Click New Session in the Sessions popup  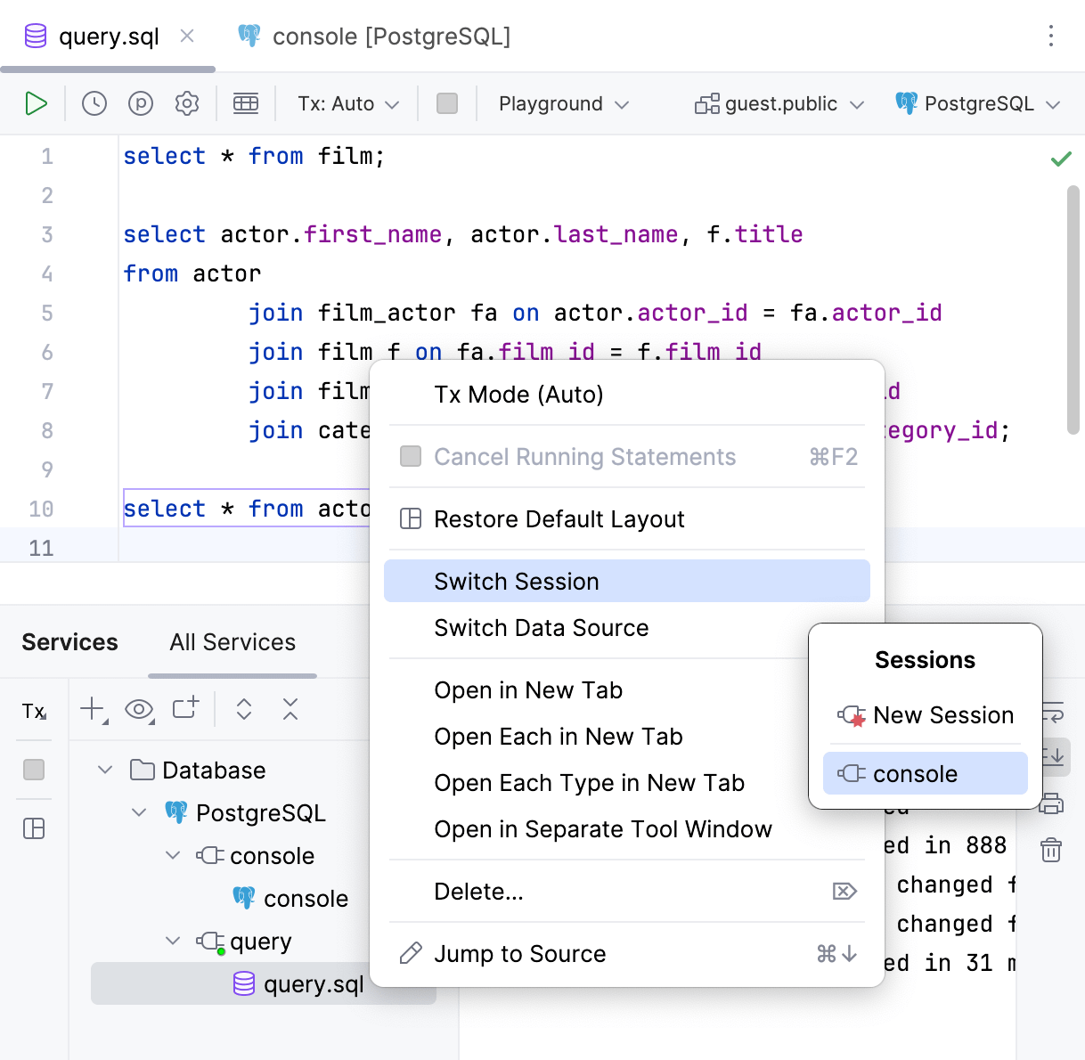point(943,714)
